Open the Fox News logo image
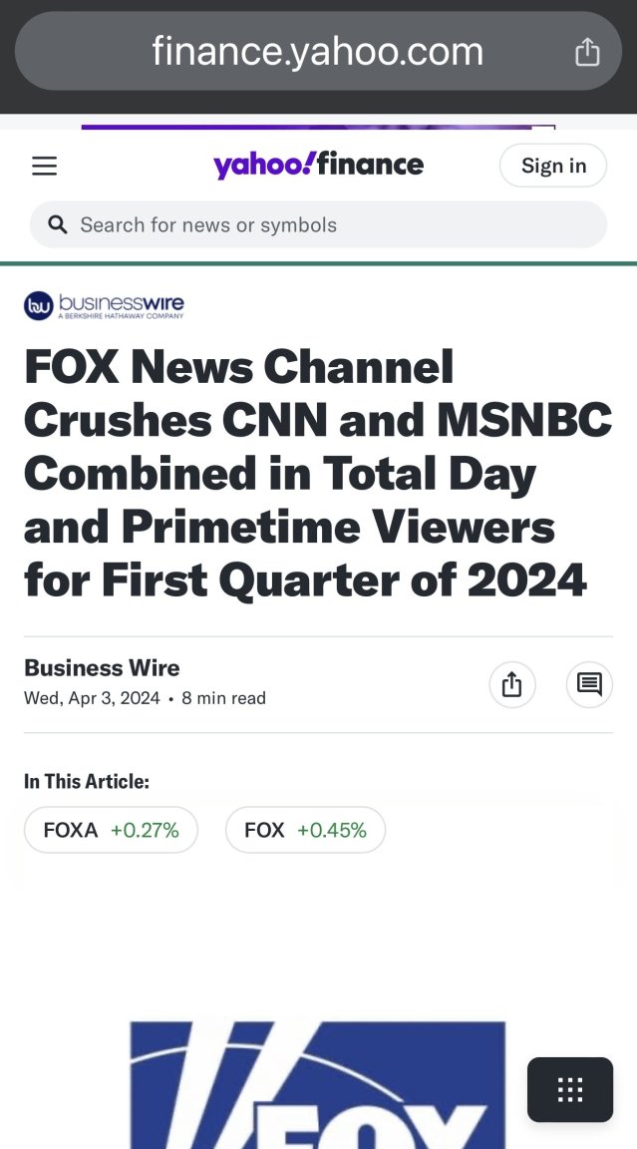The width and height of the screenshot is (637, 1149). point(318,1085)
